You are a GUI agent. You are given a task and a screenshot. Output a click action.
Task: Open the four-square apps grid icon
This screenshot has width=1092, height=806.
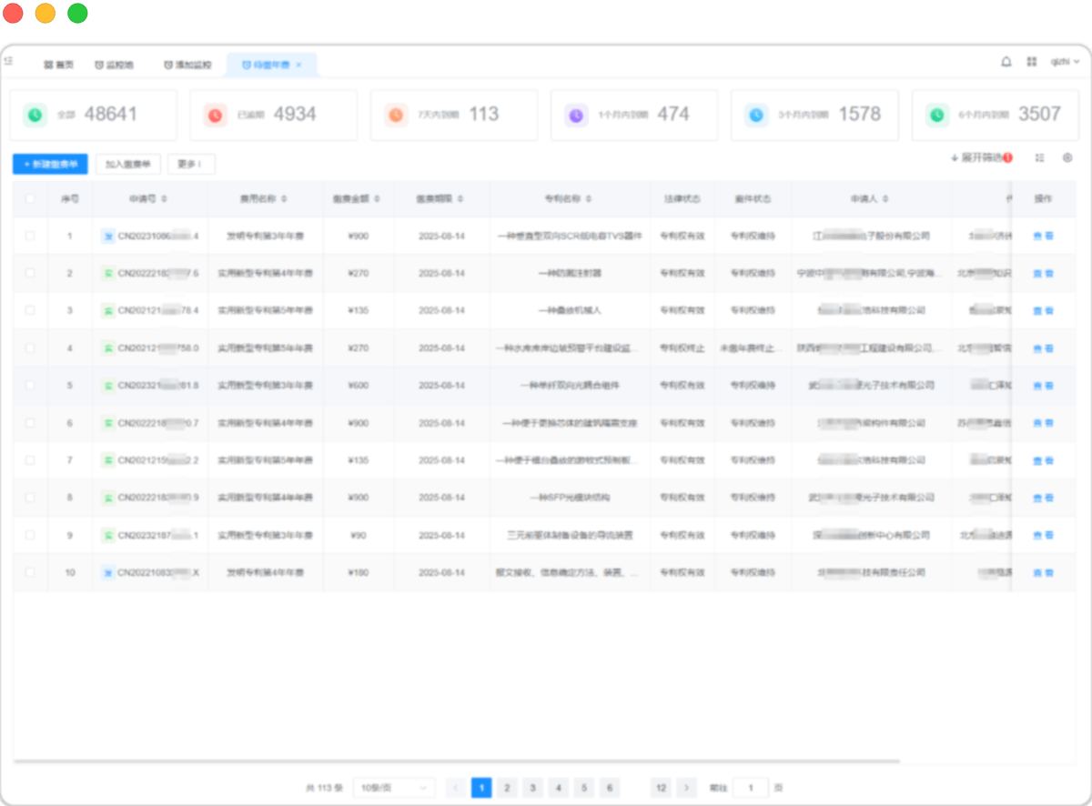point(1032,62)
